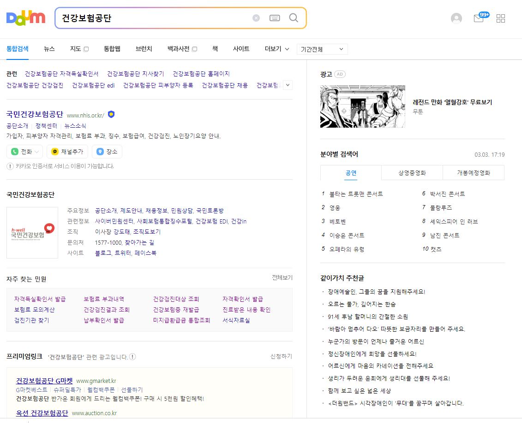Click the magnifier search icon

click(294, 18)
